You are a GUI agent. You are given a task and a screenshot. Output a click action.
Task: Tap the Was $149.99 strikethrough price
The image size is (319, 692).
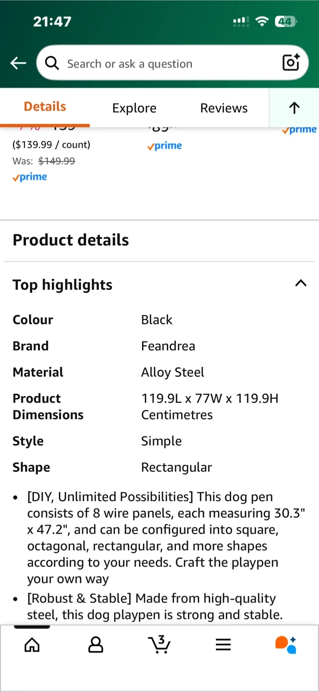(57, 161)
